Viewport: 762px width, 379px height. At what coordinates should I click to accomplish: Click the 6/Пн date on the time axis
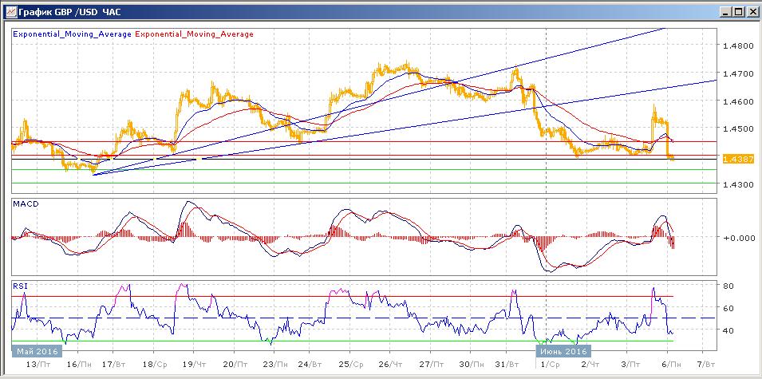tap(669, 363)
